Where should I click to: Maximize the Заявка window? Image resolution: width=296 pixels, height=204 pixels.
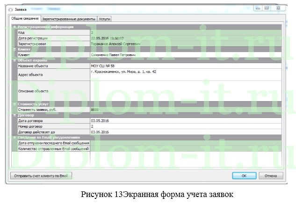267,8
